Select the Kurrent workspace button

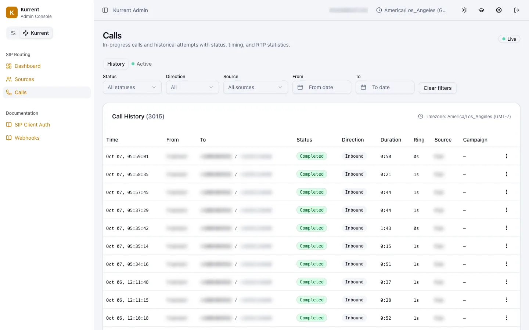(x=36, y=33)
